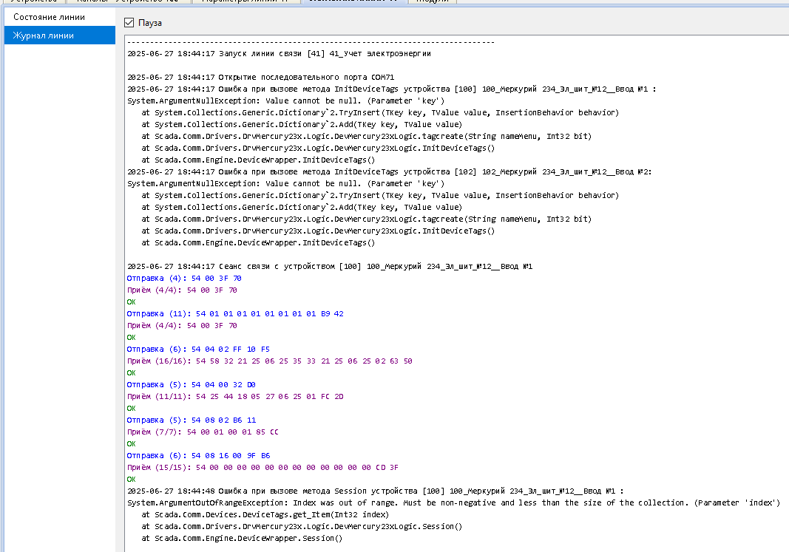Click the line Отправка (5): 54 04 00 32 D0
The image size is (789, 552).
(x=192, y=384)
